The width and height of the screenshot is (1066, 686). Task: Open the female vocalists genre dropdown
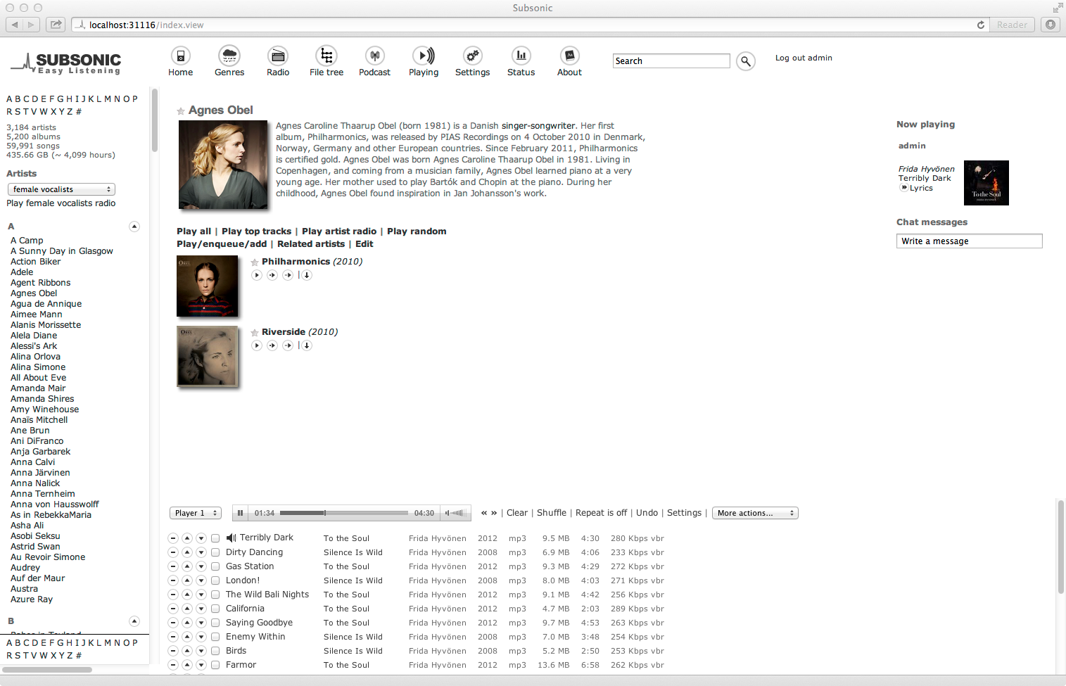[x=61, y=189]
